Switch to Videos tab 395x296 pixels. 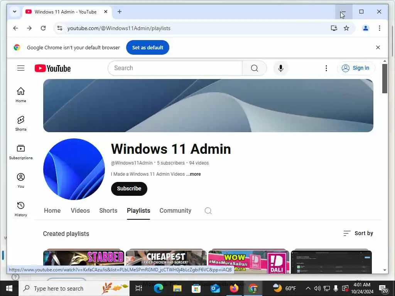80,211
